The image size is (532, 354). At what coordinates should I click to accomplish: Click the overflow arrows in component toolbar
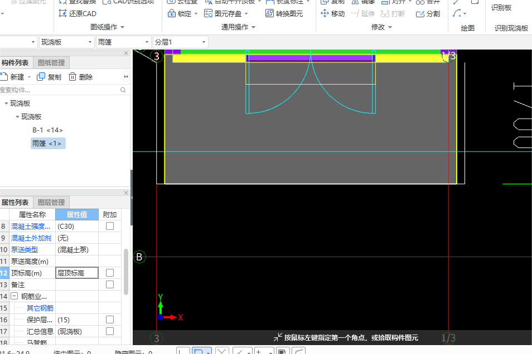[x=126, y=77]
